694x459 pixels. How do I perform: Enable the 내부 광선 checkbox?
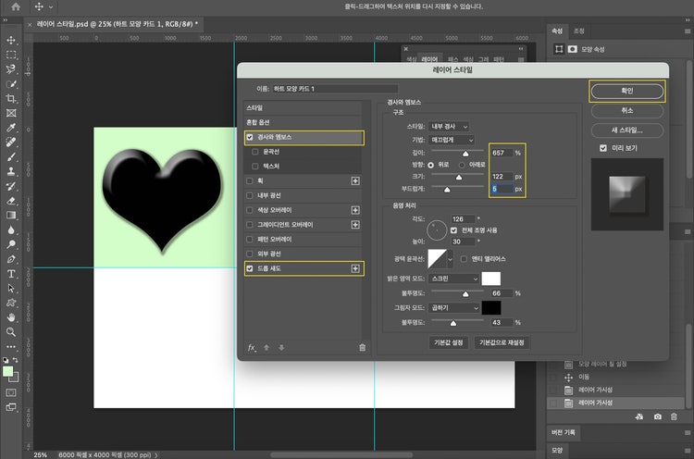249,195
